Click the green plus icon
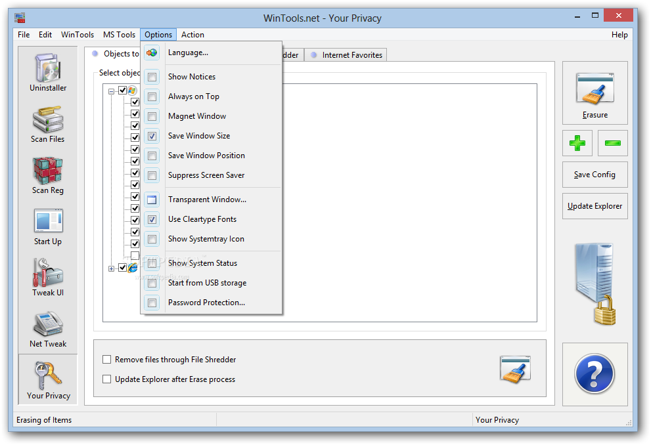 [577, 143]
